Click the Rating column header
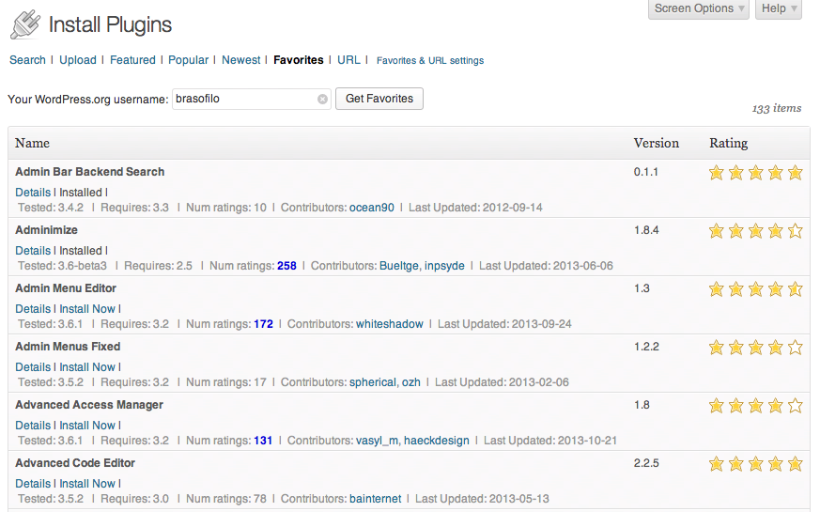The height and width of the screenshot is (512, 820). click(729, 143)
